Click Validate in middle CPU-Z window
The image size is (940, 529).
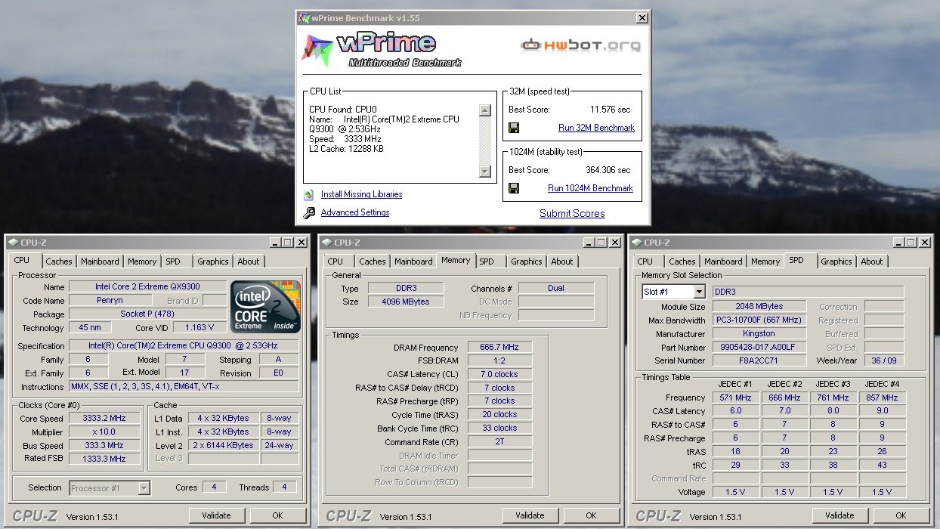coord(530,515)
